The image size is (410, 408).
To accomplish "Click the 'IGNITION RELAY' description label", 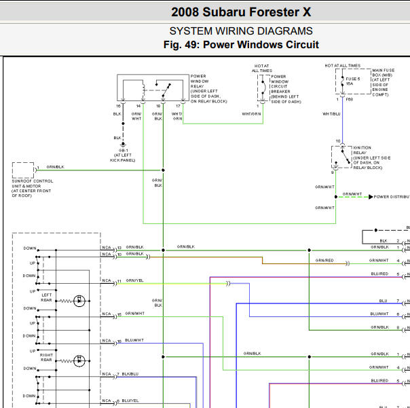I will click(x=372, y=157).
